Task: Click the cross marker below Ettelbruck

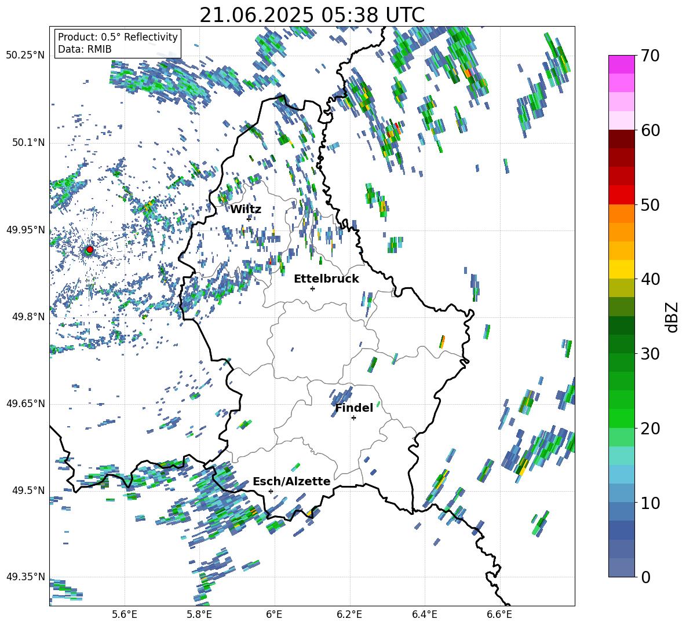Action: click(312, 288)
